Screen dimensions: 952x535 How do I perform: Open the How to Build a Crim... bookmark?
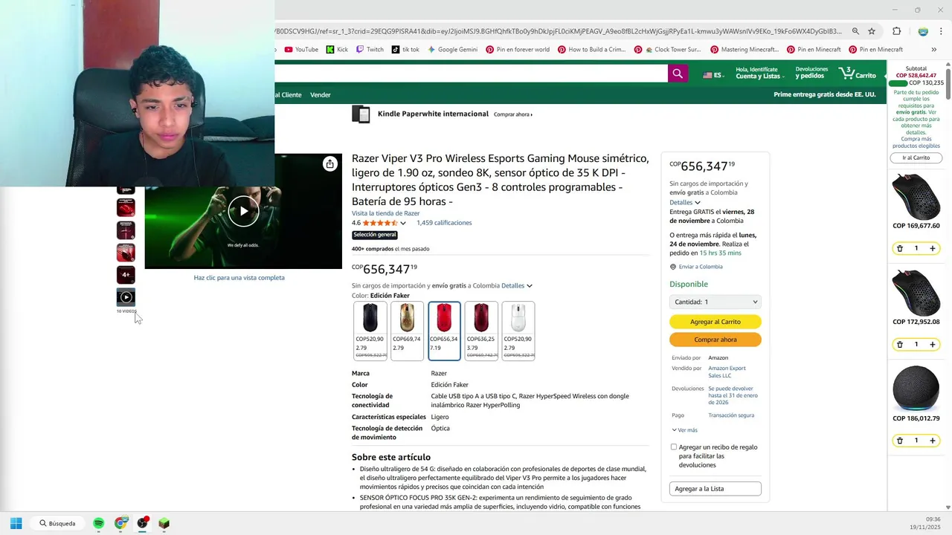591,50
